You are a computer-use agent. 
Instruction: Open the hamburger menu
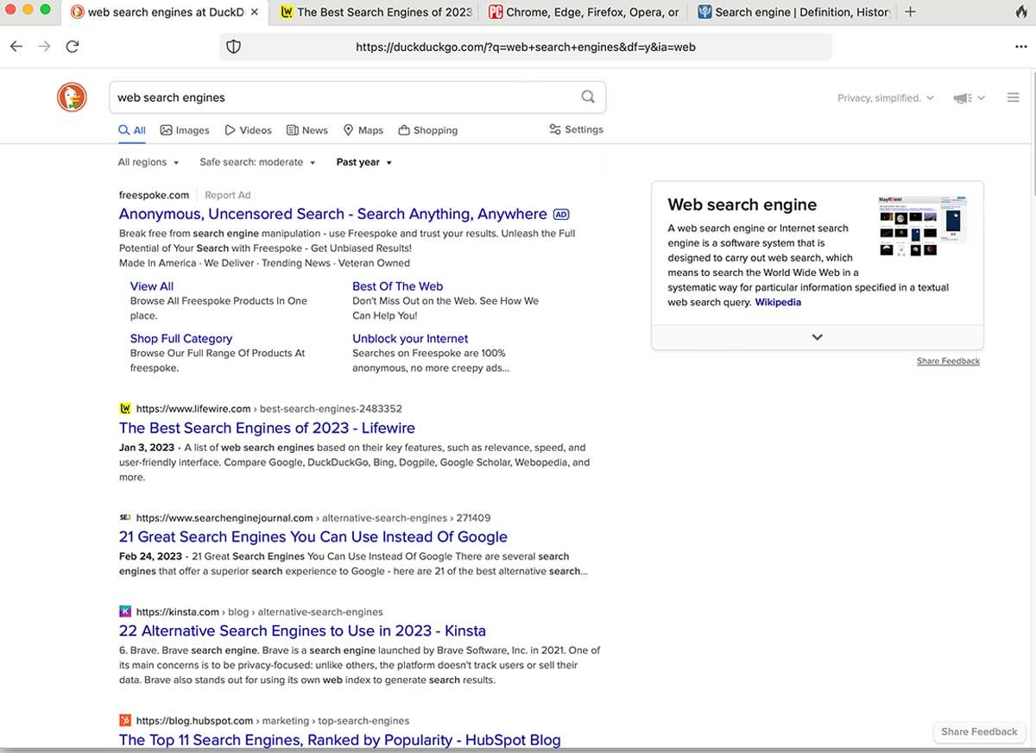pos(1013,97)
